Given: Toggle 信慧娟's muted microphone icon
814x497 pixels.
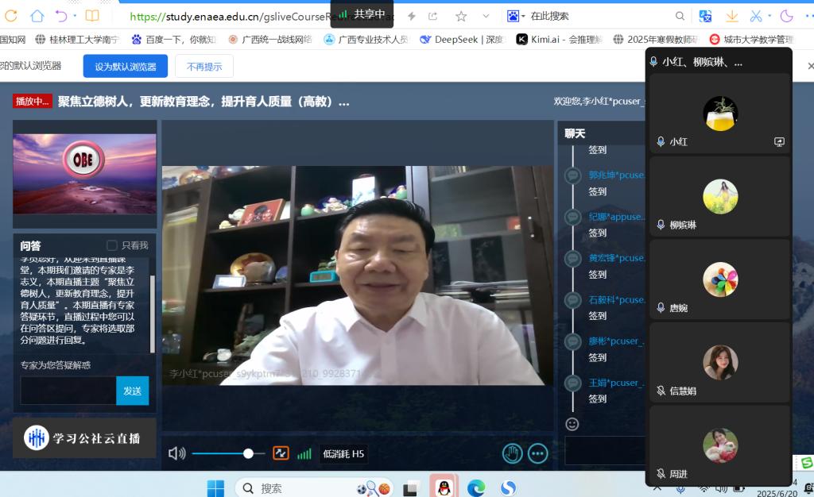Looking at the screenshot, I should pos(660,391).
